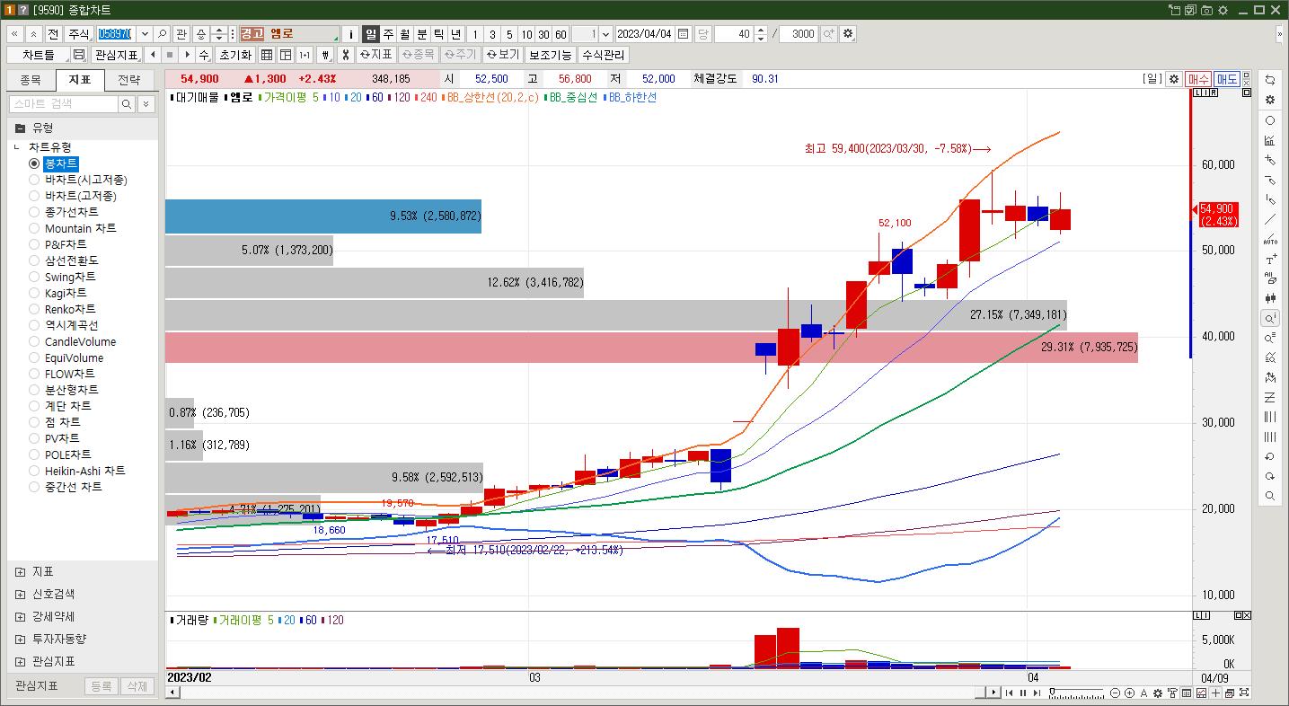Select the text 'T' annotation tool

(1269, 259)
